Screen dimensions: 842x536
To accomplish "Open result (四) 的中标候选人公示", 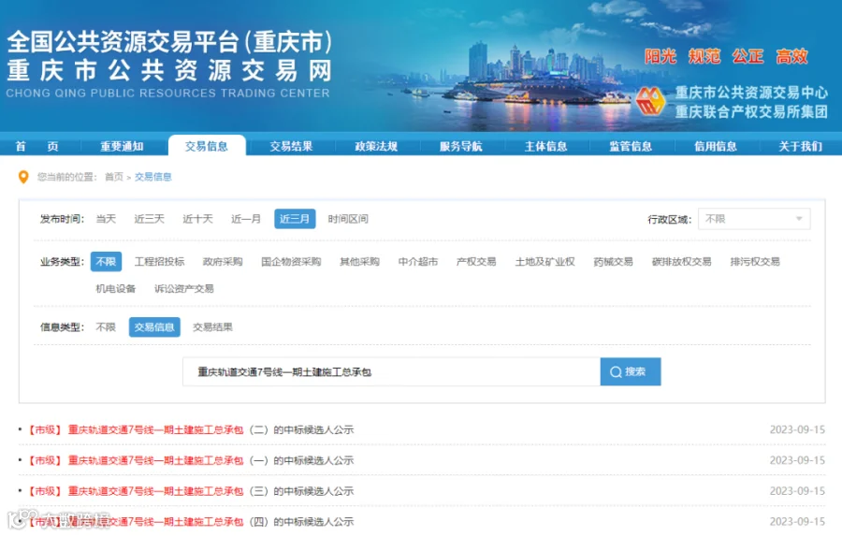I will tap(211, 521).
